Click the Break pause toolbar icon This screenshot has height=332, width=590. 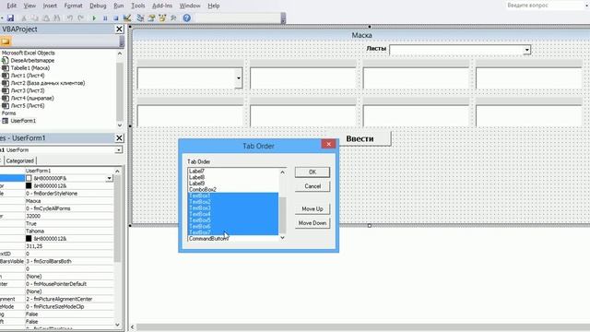105,18
